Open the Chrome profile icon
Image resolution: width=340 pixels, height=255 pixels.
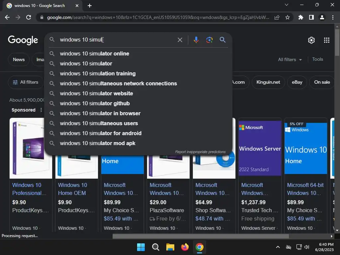[x=322, y=17]
